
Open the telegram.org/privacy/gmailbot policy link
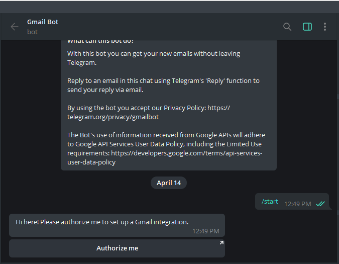pos(149,112)
